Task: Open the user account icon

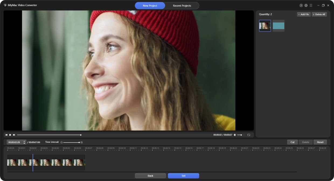Action: pyautogui.click(x=301, y=5)
